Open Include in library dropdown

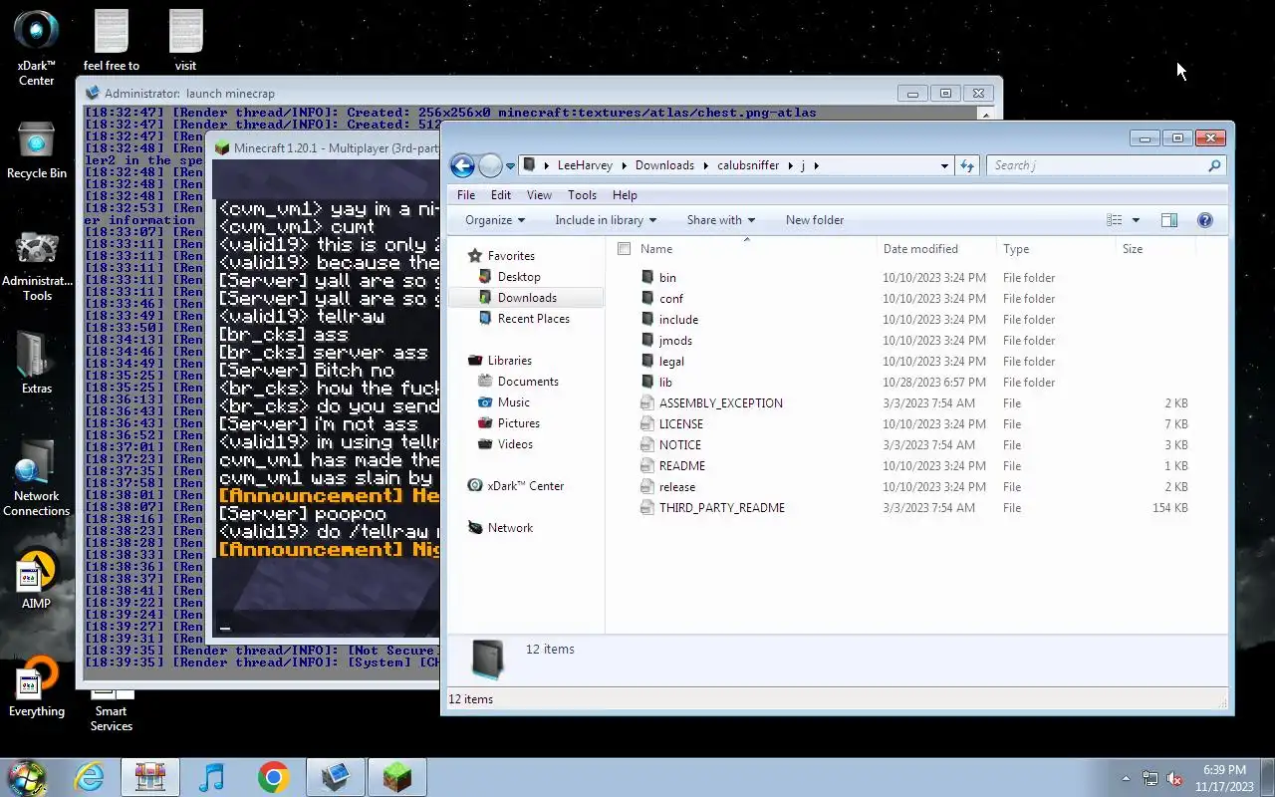(606, 220)
